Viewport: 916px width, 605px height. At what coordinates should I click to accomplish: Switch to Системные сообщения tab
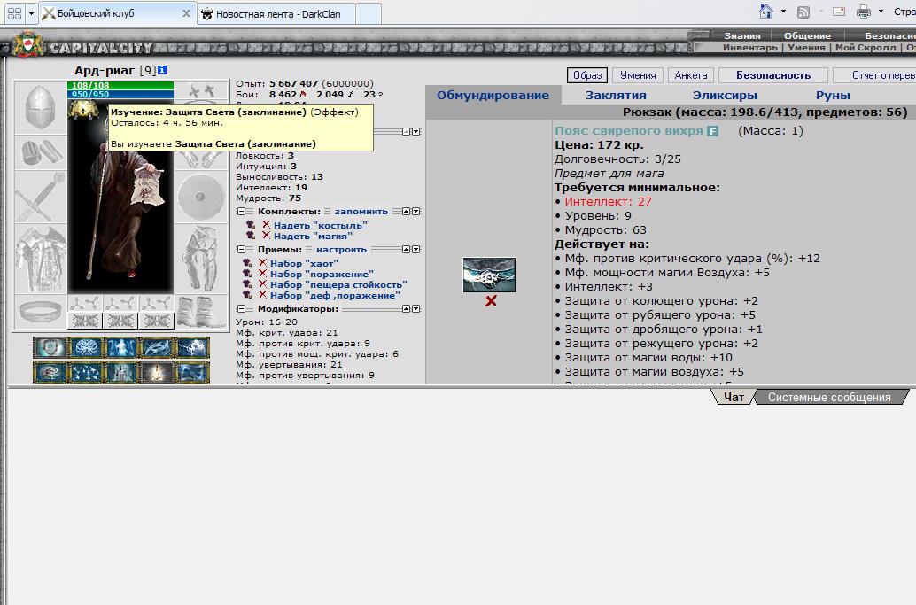click(x=829, y=397)
